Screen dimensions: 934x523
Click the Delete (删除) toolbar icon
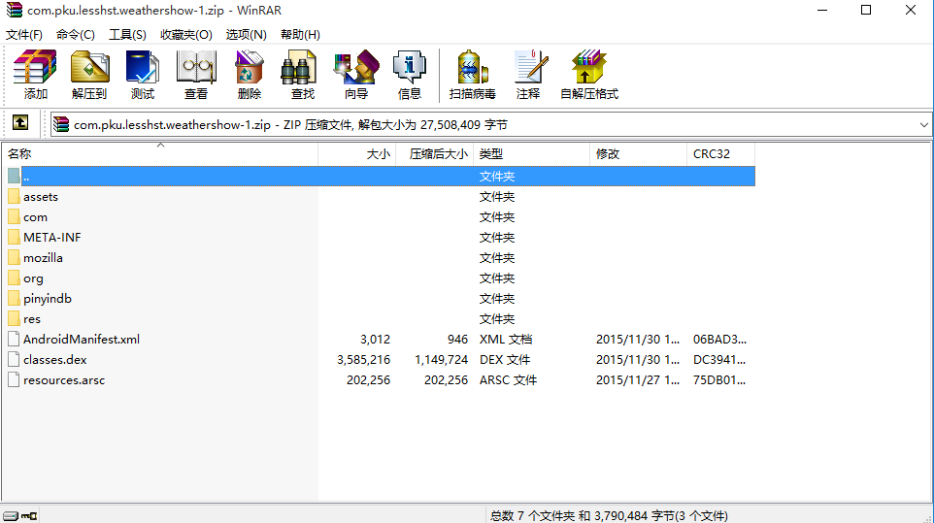pos(250,75)
